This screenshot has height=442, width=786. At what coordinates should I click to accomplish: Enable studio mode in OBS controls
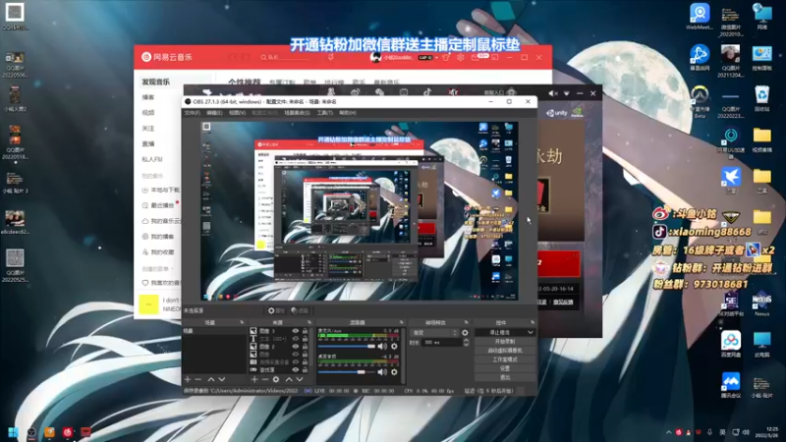(505, 359)
